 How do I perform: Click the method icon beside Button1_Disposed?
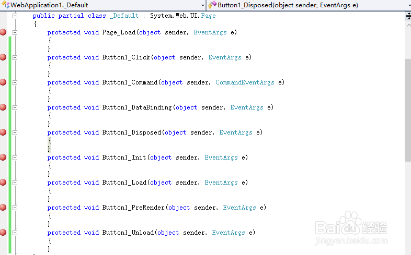click(212, 5)
